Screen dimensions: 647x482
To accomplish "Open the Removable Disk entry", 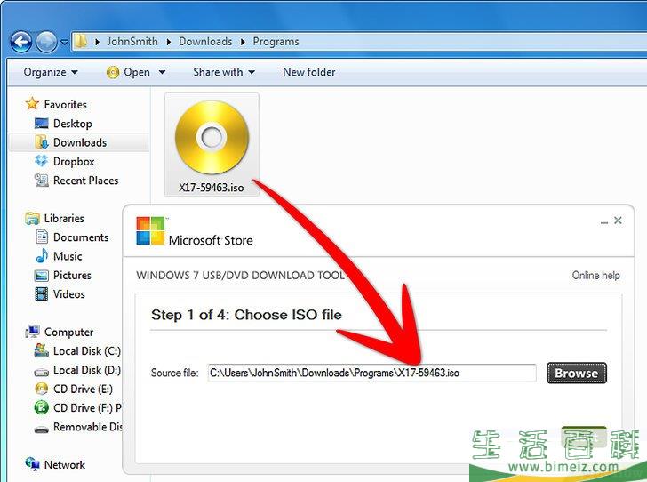I will tap(87, 427).
